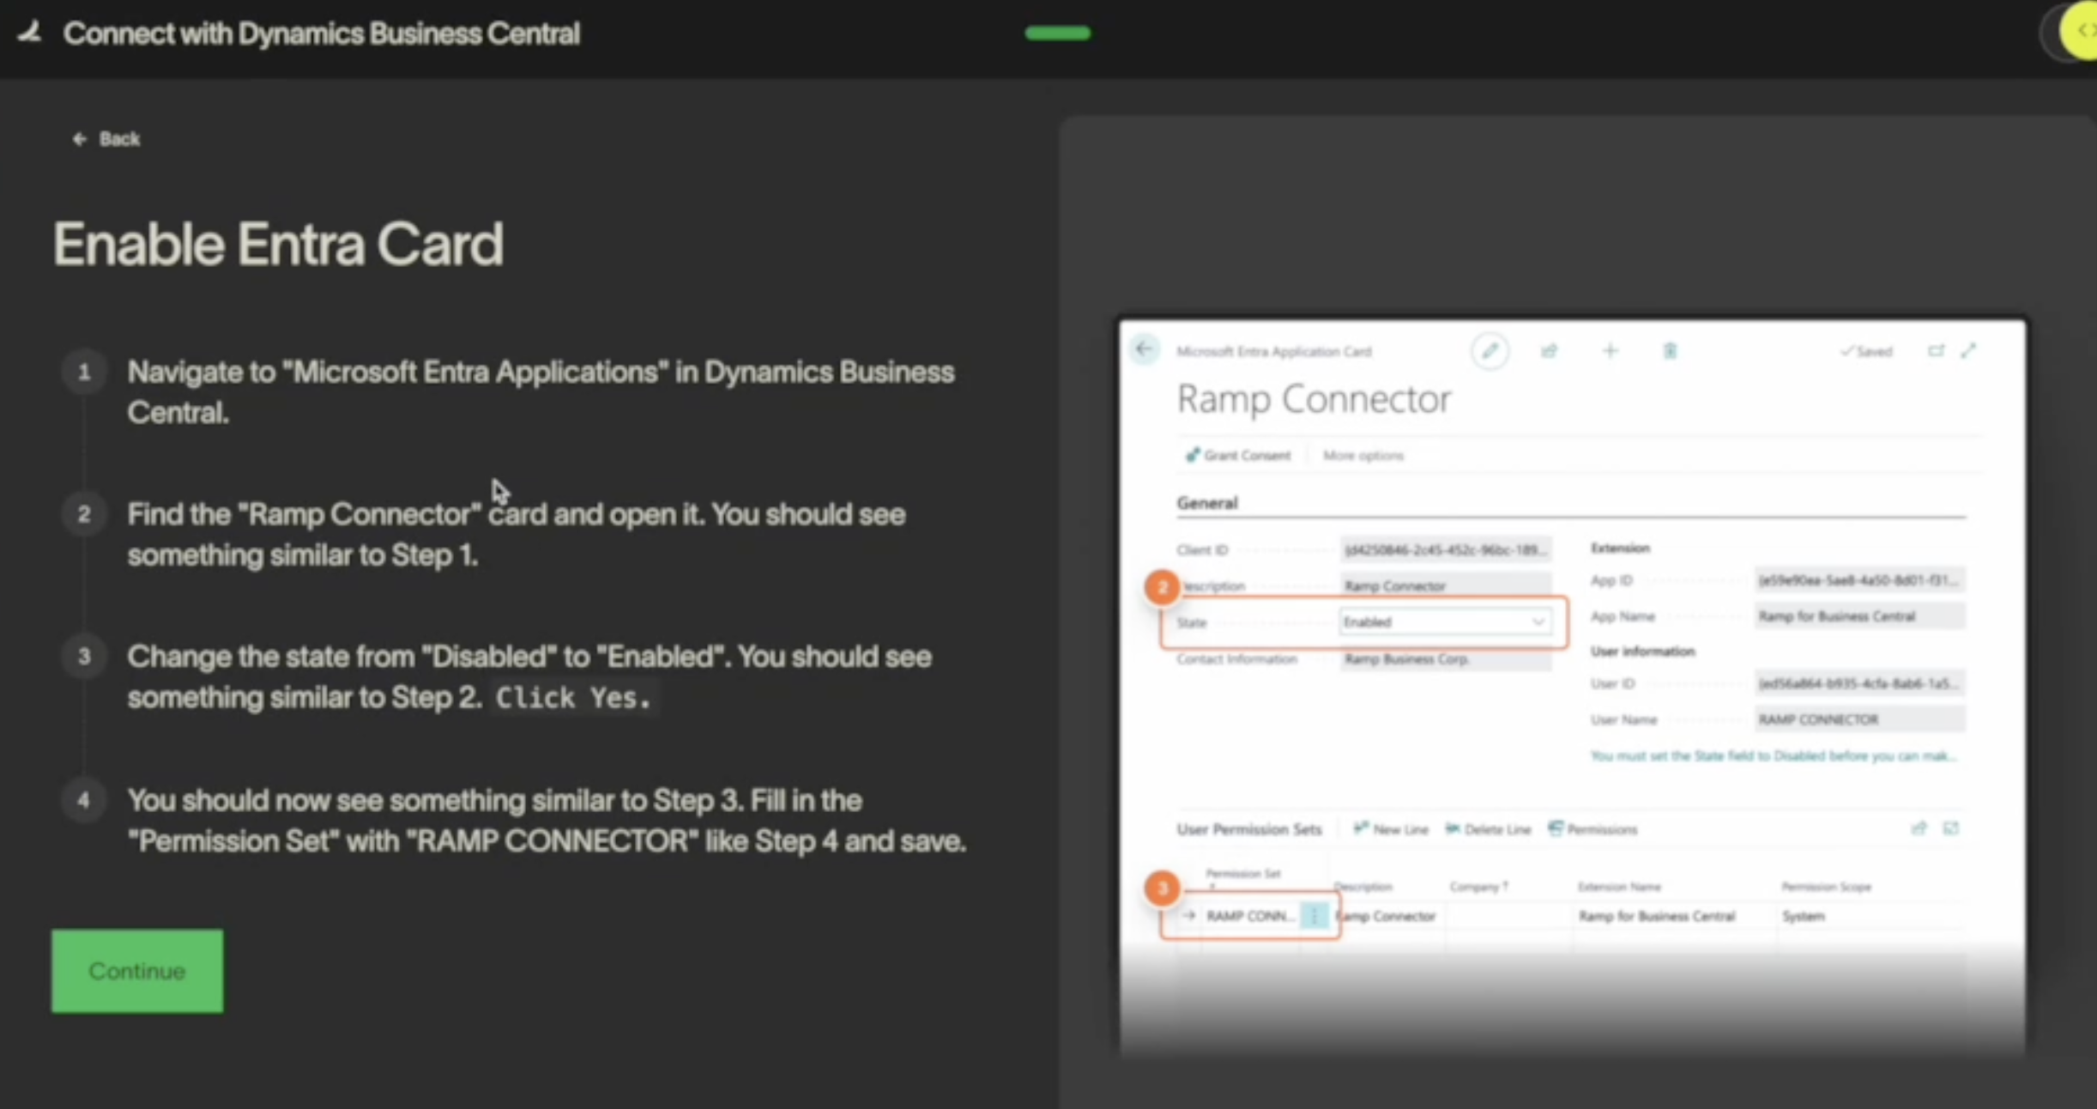Viewport: 2097px width, 1109px height.
Task: Click the pencil edit icon in card toolbar
Action: pyautogui.click(x=1490, y=351)
